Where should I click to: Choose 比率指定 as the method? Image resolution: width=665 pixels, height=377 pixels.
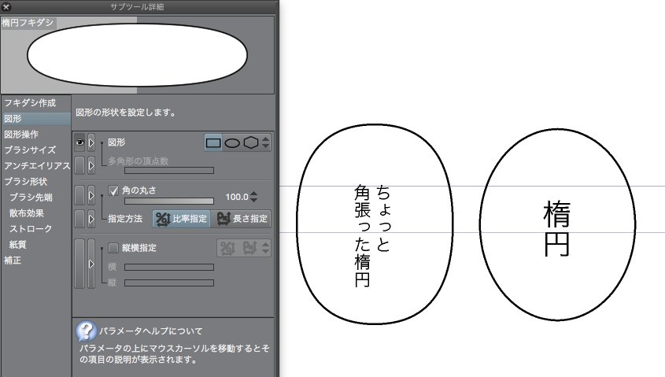coord(182,219)
